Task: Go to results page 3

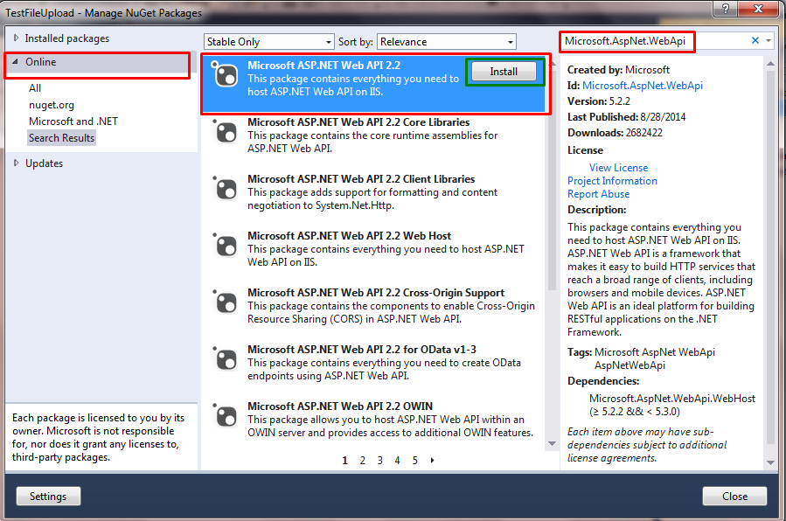Action: click(380, 461)
